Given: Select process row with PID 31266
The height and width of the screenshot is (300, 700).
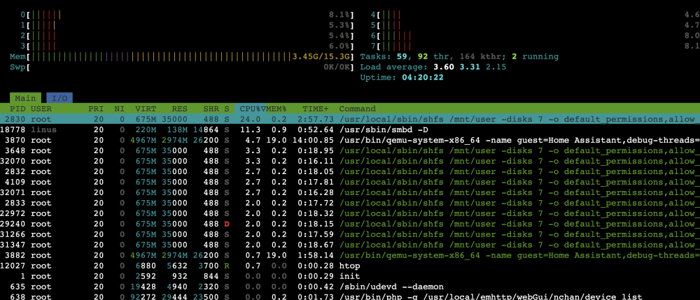Looking at the screenshot, I should 350,234.
